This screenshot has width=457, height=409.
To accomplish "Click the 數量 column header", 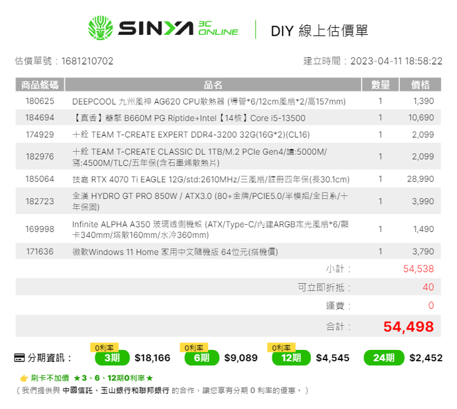I will click(380, 84).
